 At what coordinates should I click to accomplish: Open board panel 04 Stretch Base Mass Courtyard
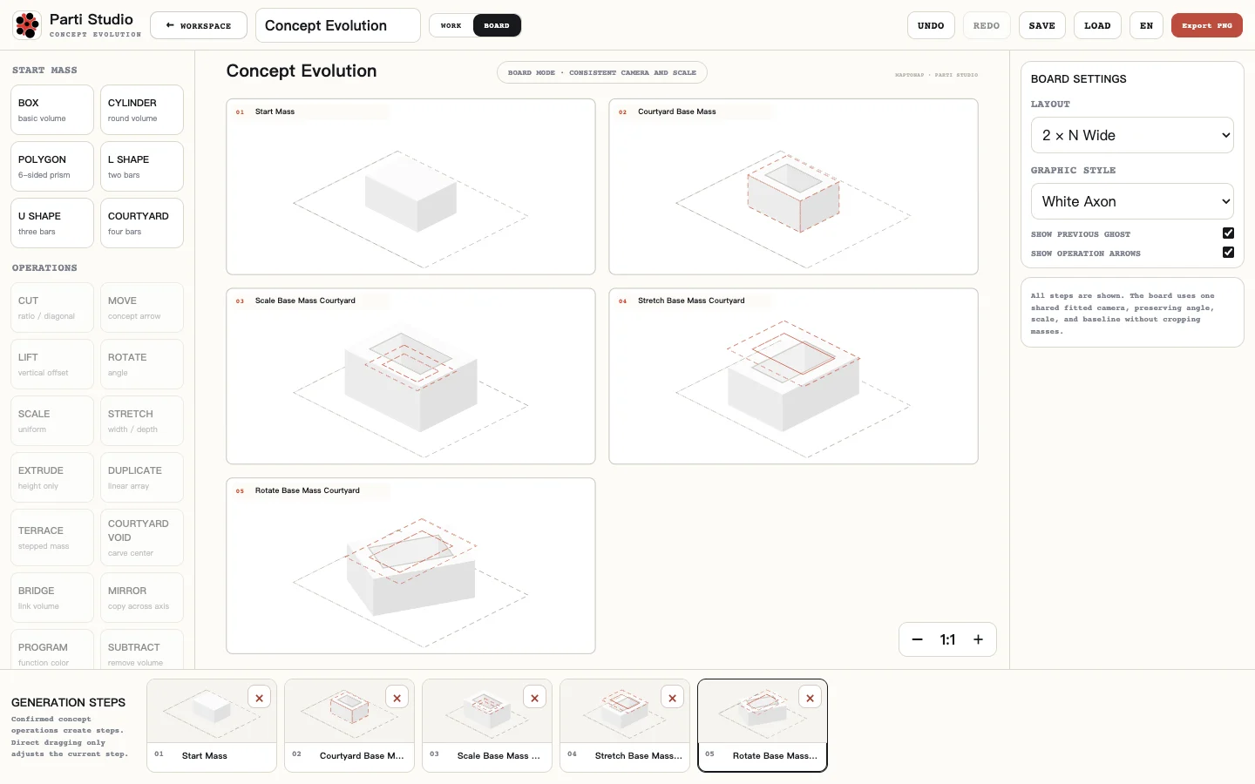tap(793, 376)
